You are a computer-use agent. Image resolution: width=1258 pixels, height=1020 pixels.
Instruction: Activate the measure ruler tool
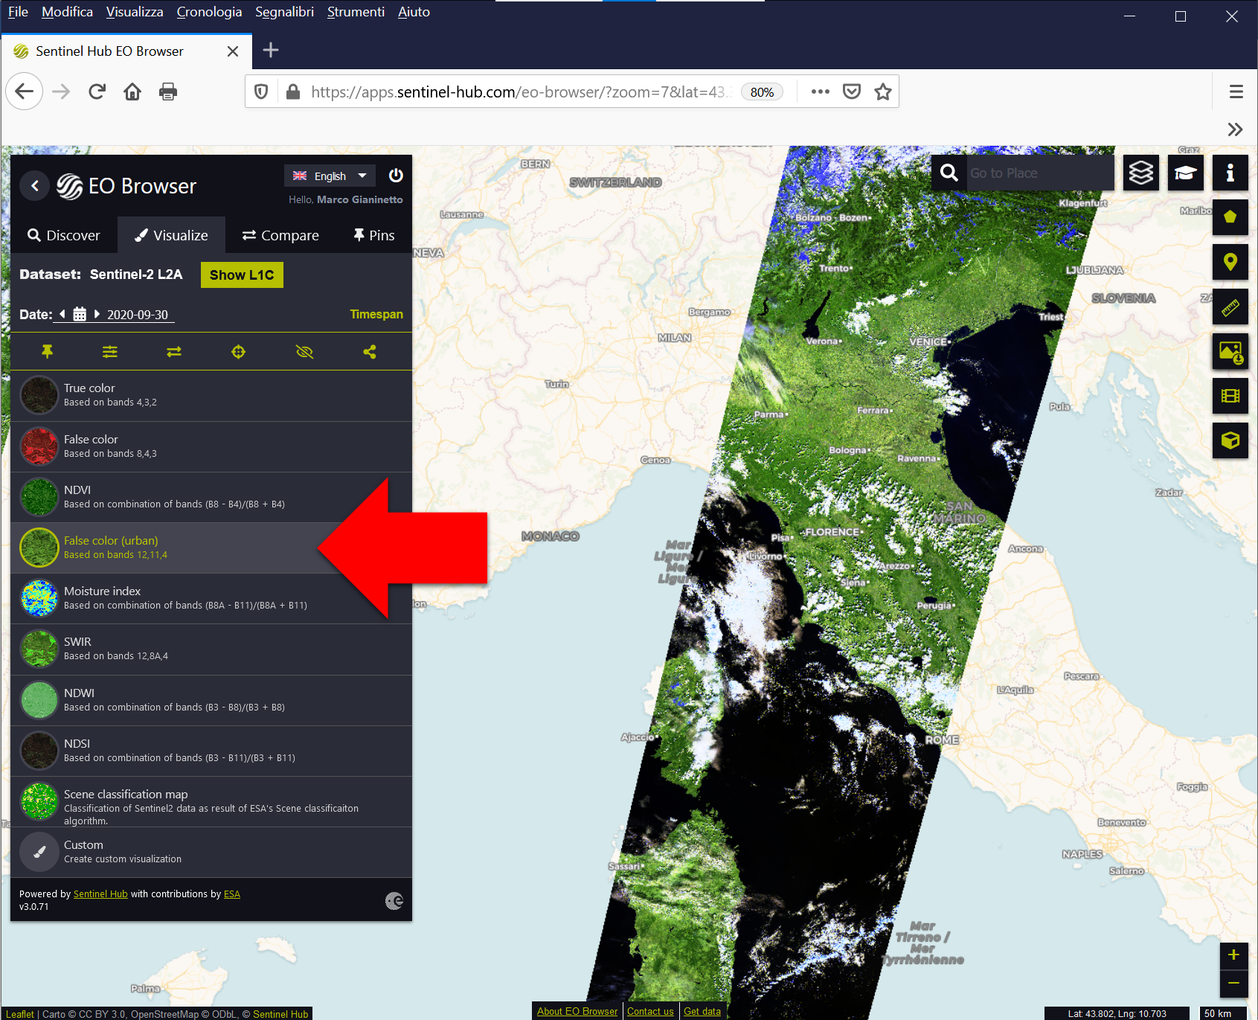point(1230,307)
